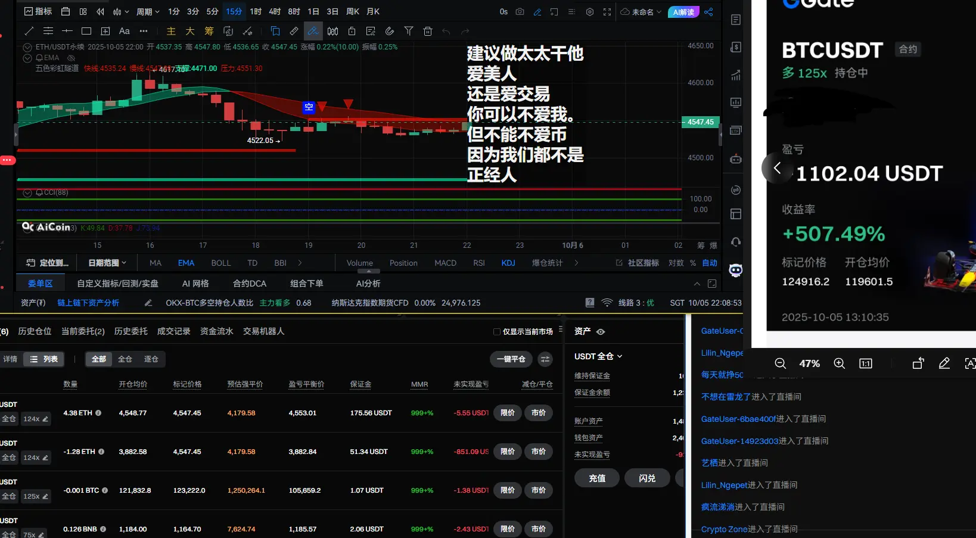Toggle the 仅显示当前市场 checkbox
This screenshot has width=976, height=538.
click(x=497, y=332)
